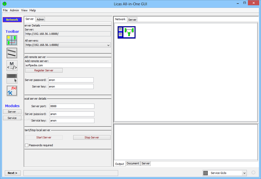Image resolution: width=261 pixels, height=179 pixels.
Task: Open the File menu
Action: tap(5, 10)
